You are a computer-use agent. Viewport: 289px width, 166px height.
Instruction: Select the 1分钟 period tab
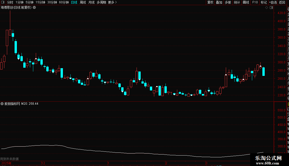(x=19, y=2)
